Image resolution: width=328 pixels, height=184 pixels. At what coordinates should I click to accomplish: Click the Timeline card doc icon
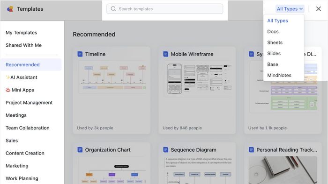coord(80,54)
